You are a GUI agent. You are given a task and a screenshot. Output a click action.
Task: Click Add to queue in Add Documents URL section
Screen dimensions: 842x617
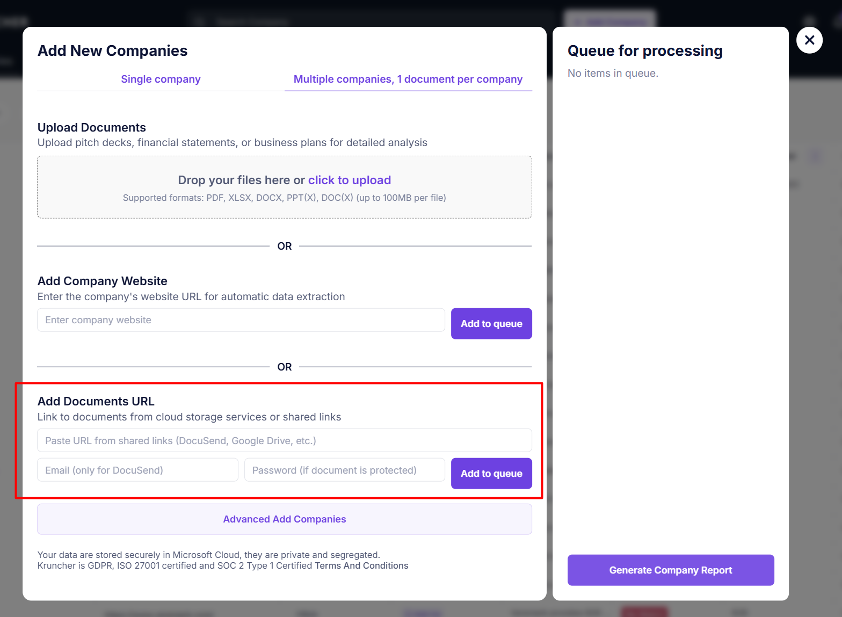[x=491, y=473]
